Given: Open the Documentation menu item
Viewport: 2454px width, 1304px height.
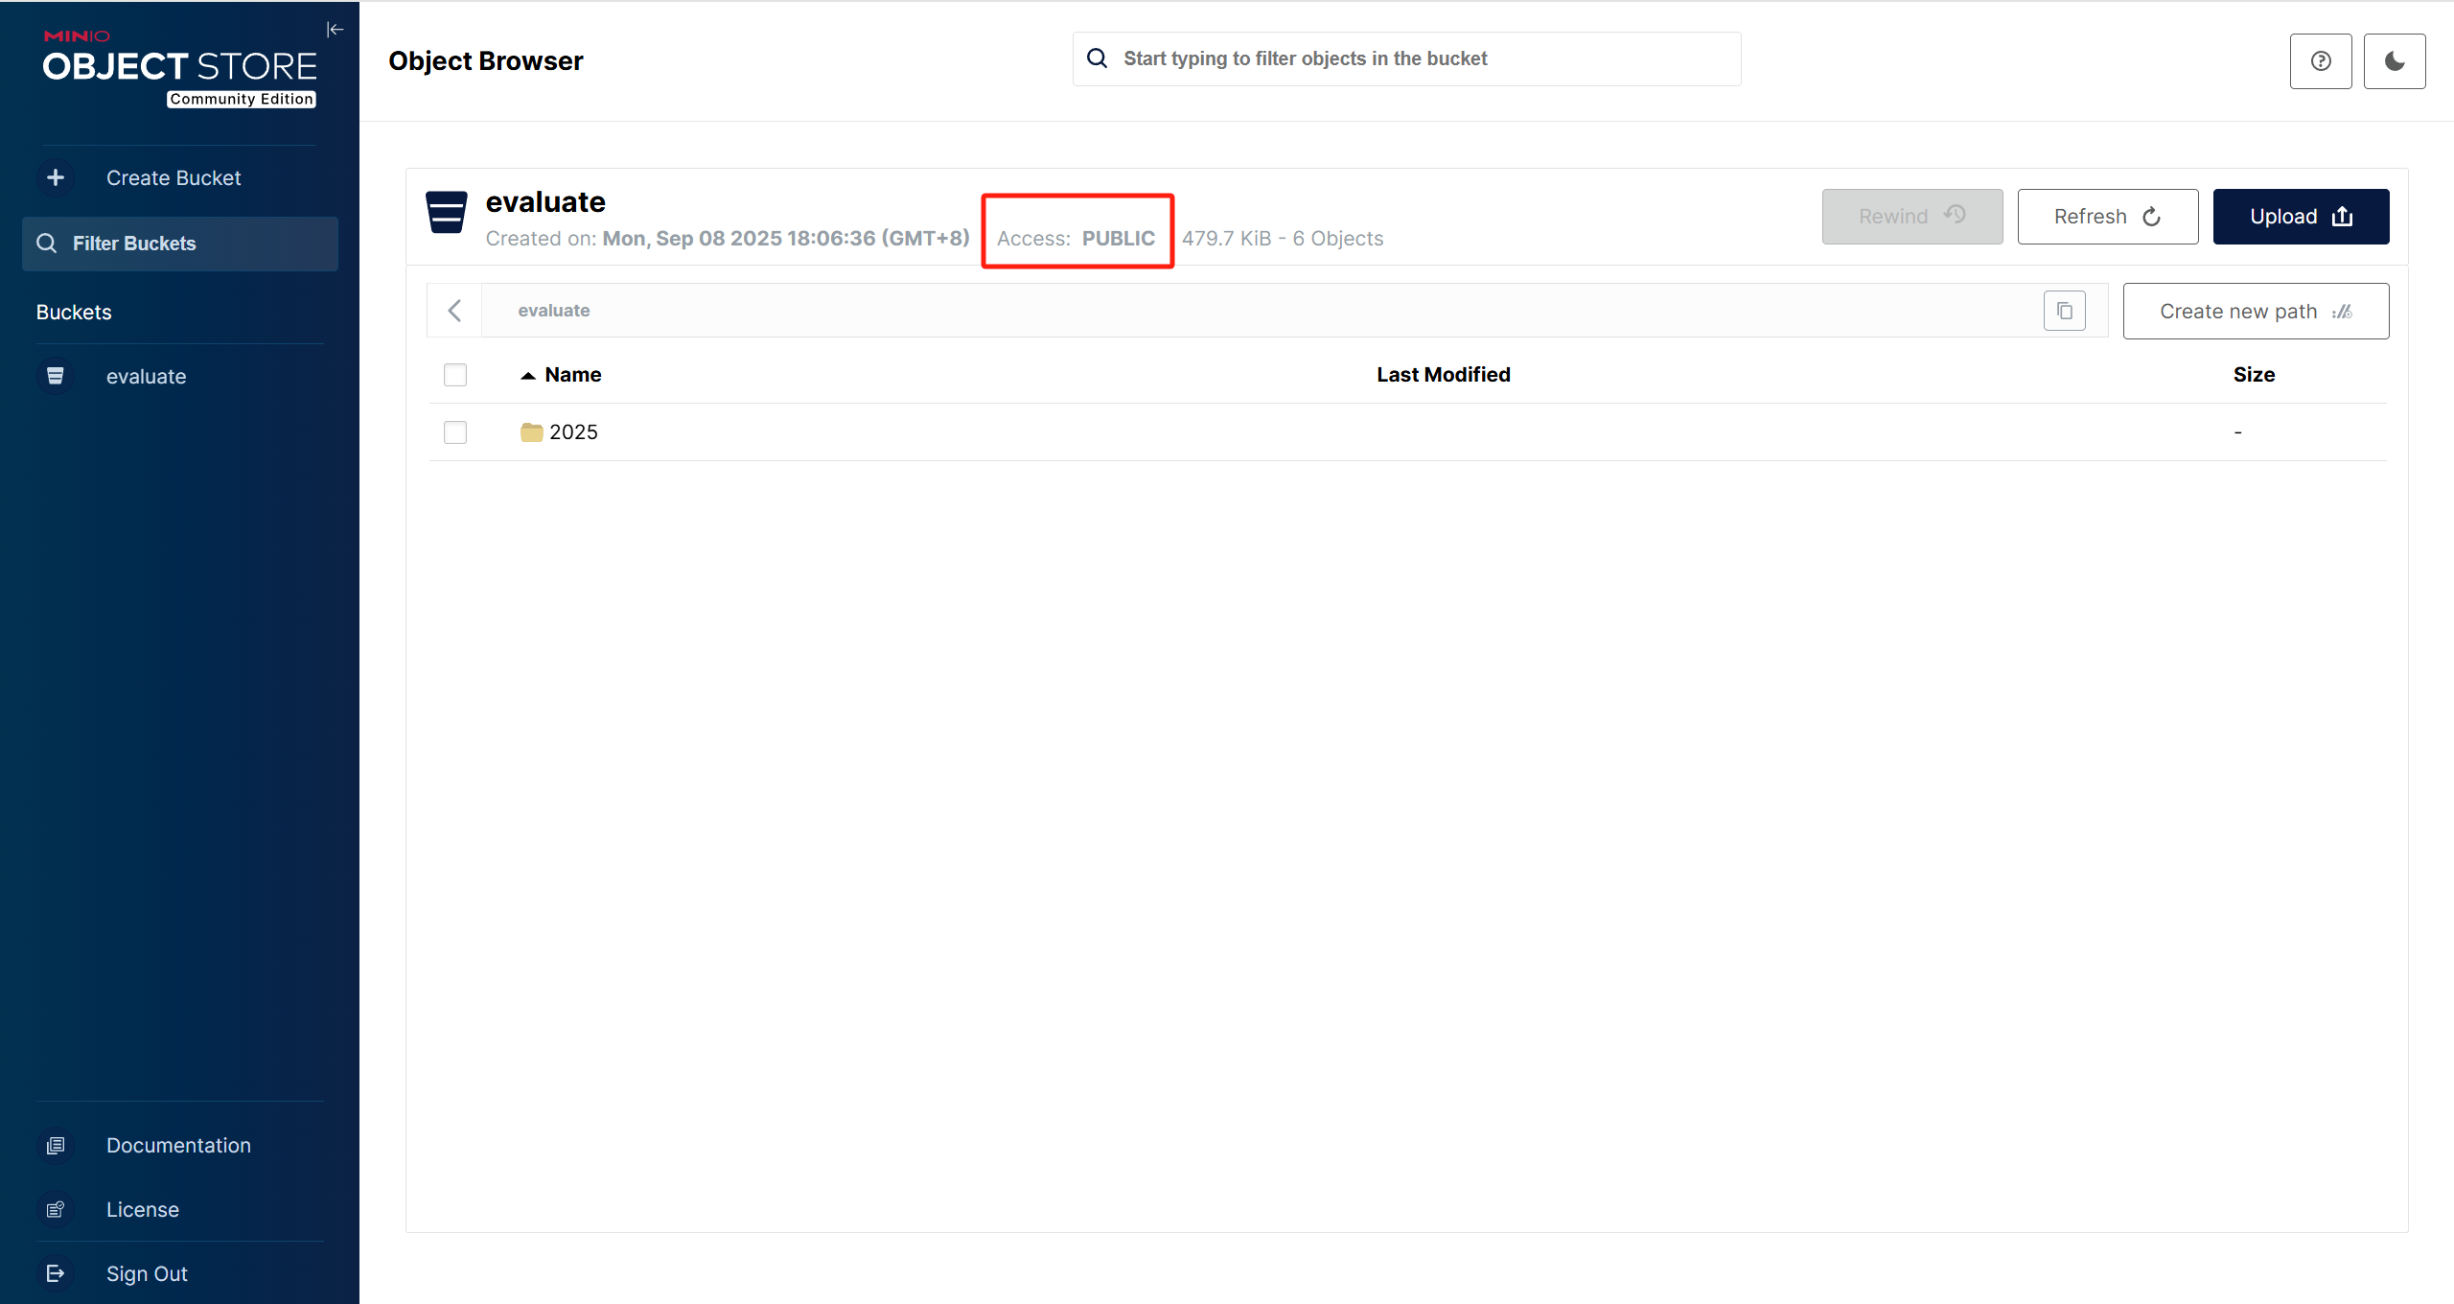Looking at the screenshot, I should pyautogui.click(x=178, y=1145).
